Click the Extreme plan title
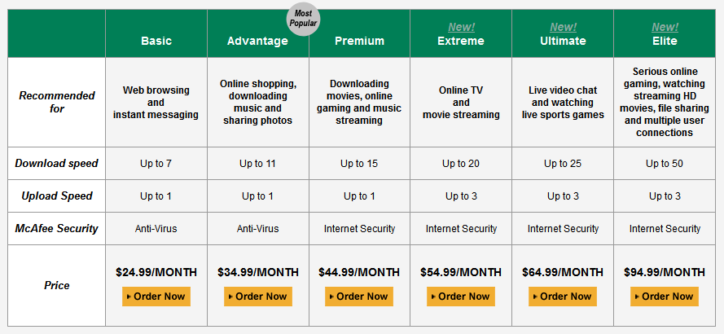This screenshot has width=724, height=334. tap(461, 41)
